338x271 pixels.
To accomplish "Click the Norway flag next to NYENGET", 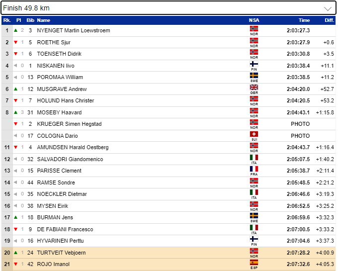I will point(254,29).
